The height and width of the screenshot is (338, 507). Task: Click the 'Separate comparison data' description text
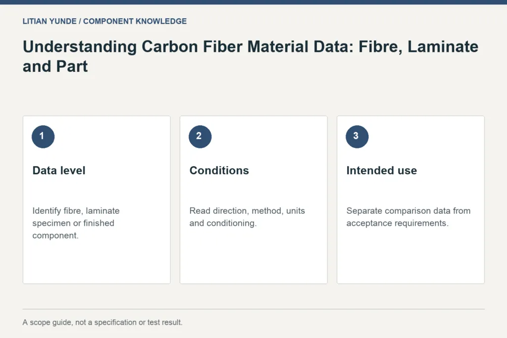(408, 217)
